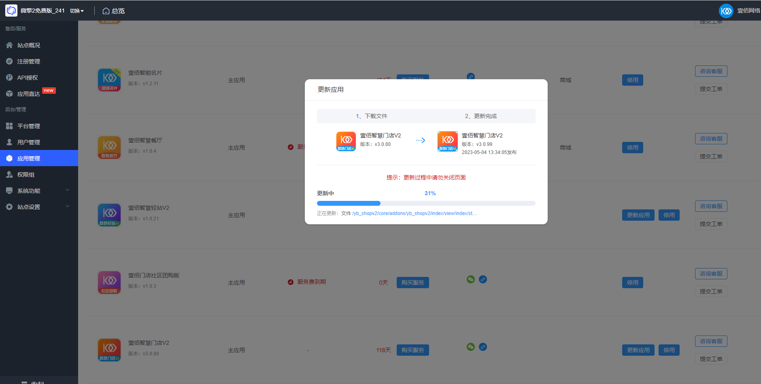Click 停用 for 壹佰门店社区团购版
The height and width of the screenshot is (384, 761).
[x=633, y=283]
